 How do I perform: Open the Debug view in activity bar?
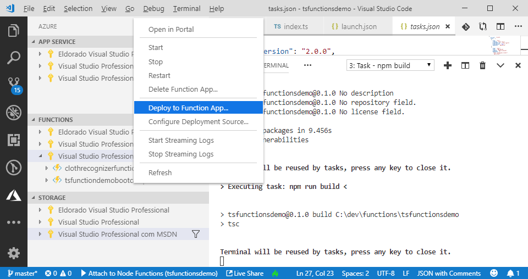pyautogui.click(x=13, y=113)
